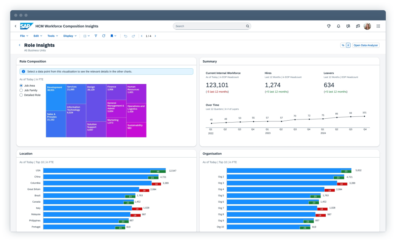This screenshot has height=242, width=396.
Task: Select the Job Area radio button
Action: click(21, 86)
